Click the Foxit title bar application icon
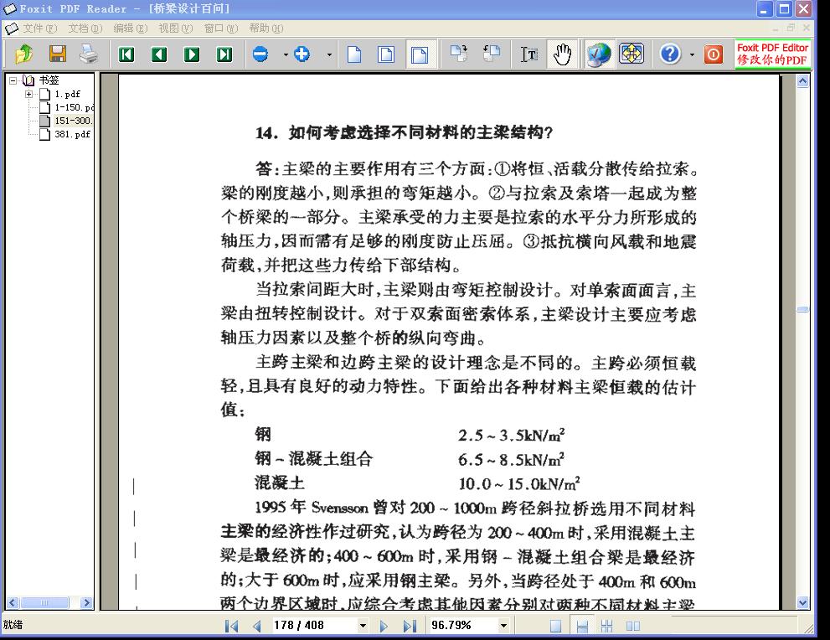The width and height of the screenshot is (830, 640). (x=10, y=8)
